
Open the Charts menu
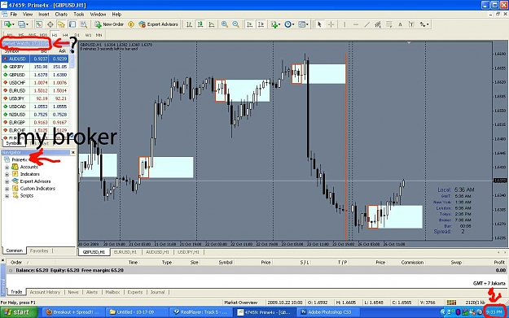coord(61,15)
